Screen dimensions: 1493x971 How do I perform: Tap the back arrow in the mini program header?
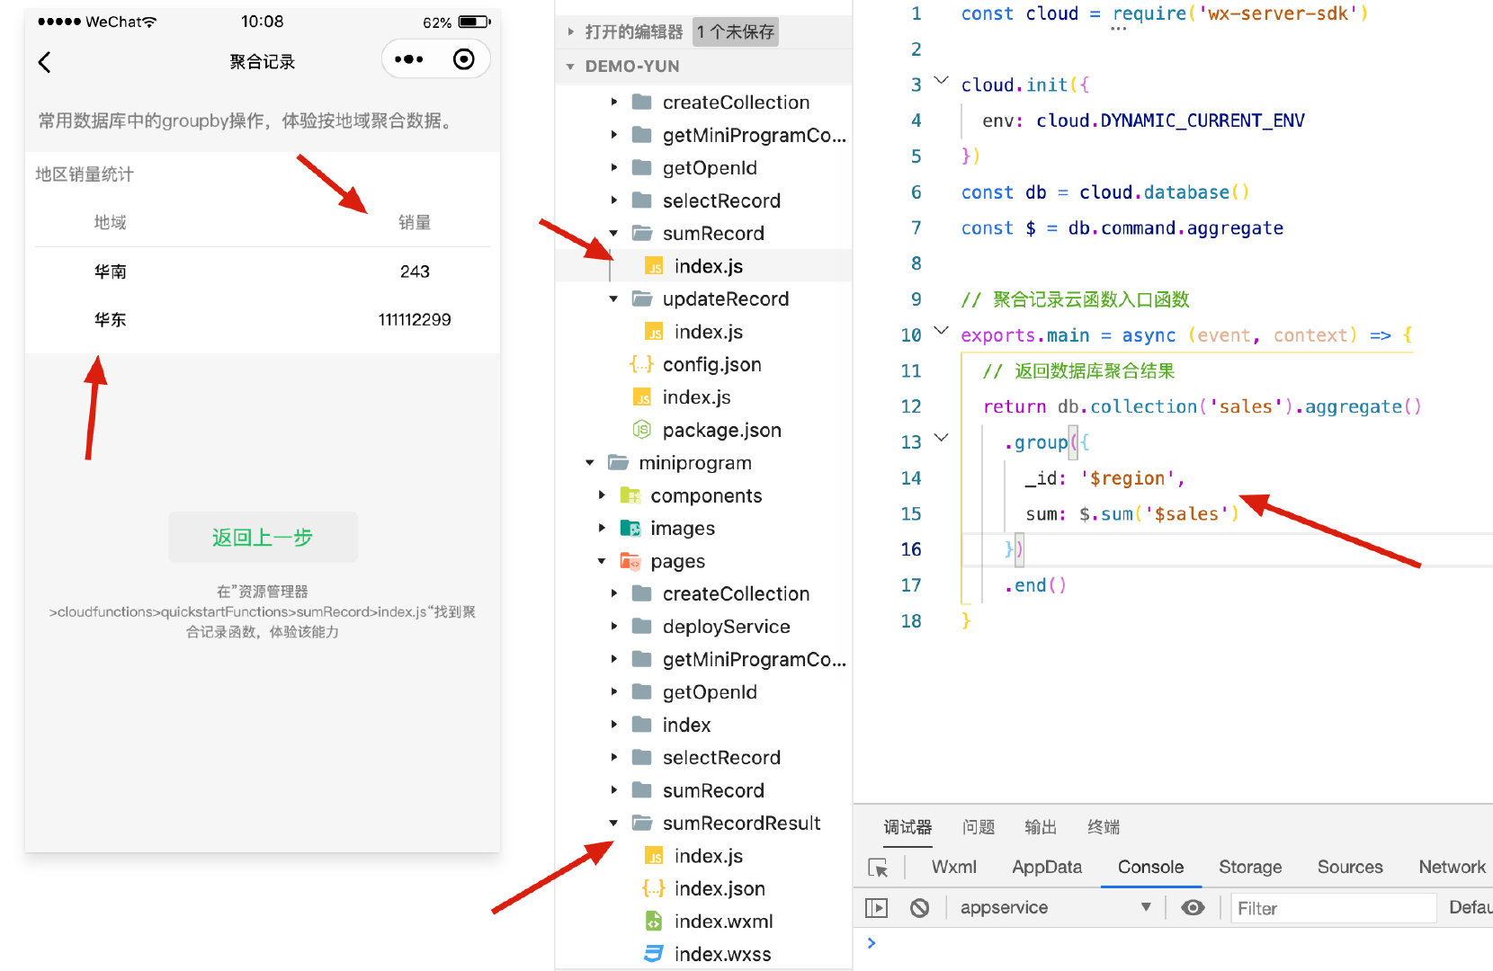(x=45, y=61)
